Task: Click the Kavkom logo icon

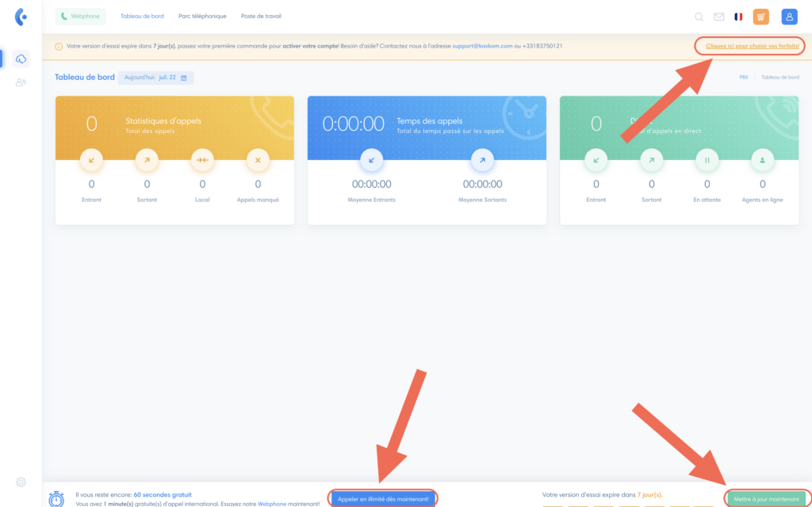Action: click(21, 17)
